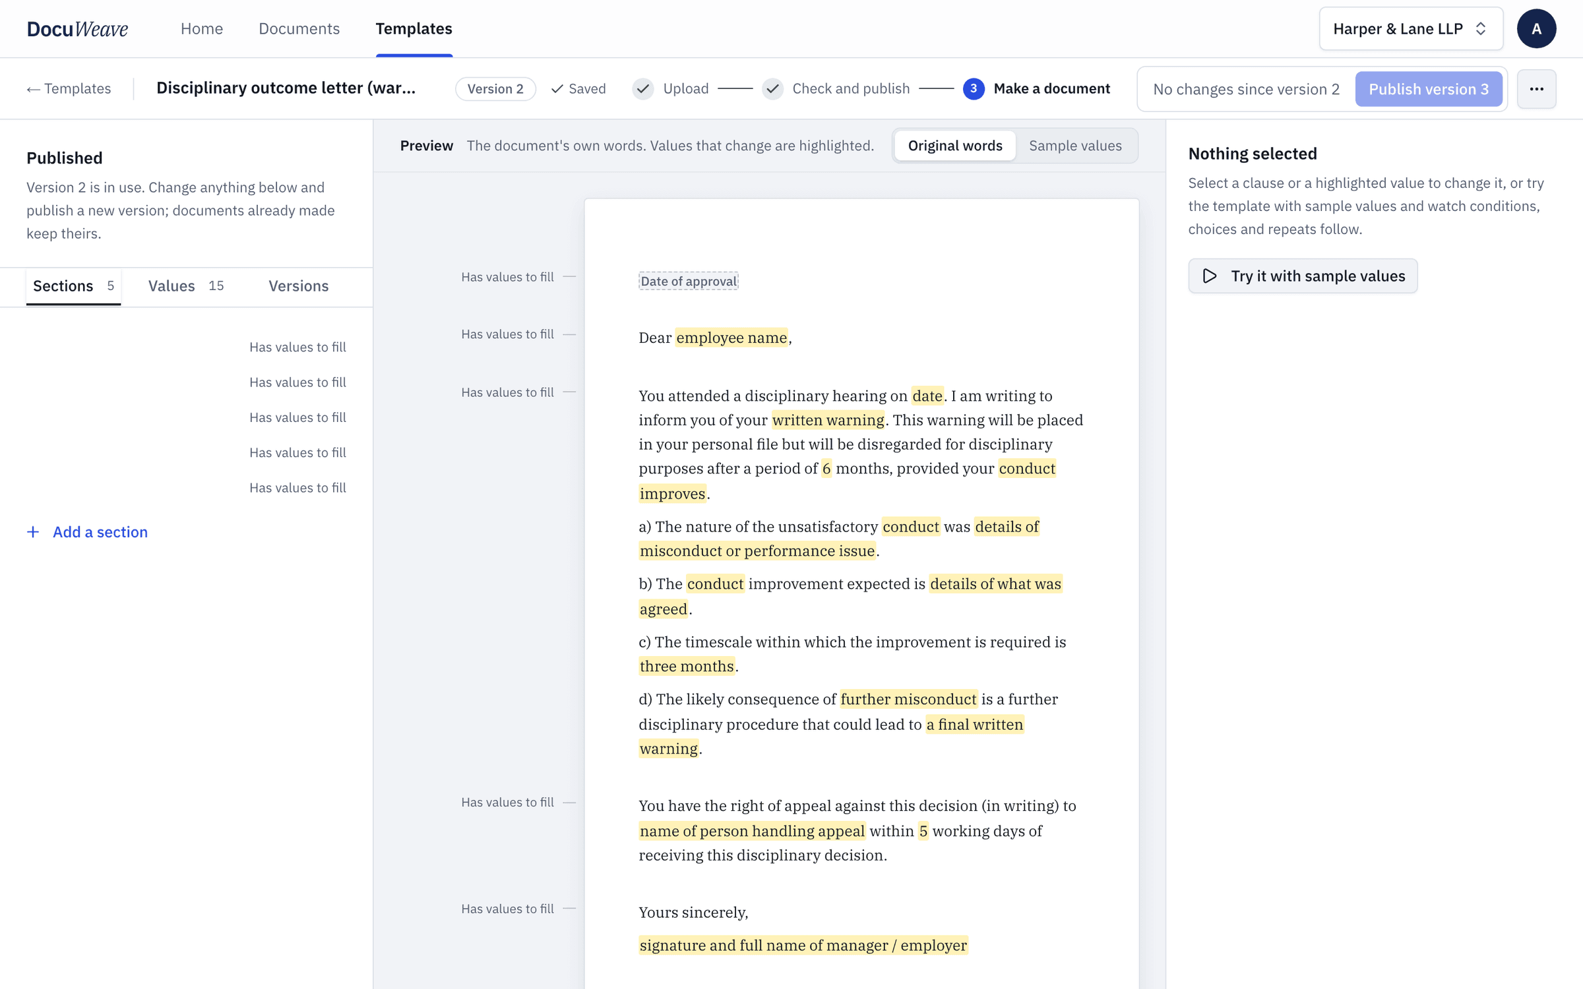Open the Templates nav item
Viewport: 1583px width, 989px height.
414,28
